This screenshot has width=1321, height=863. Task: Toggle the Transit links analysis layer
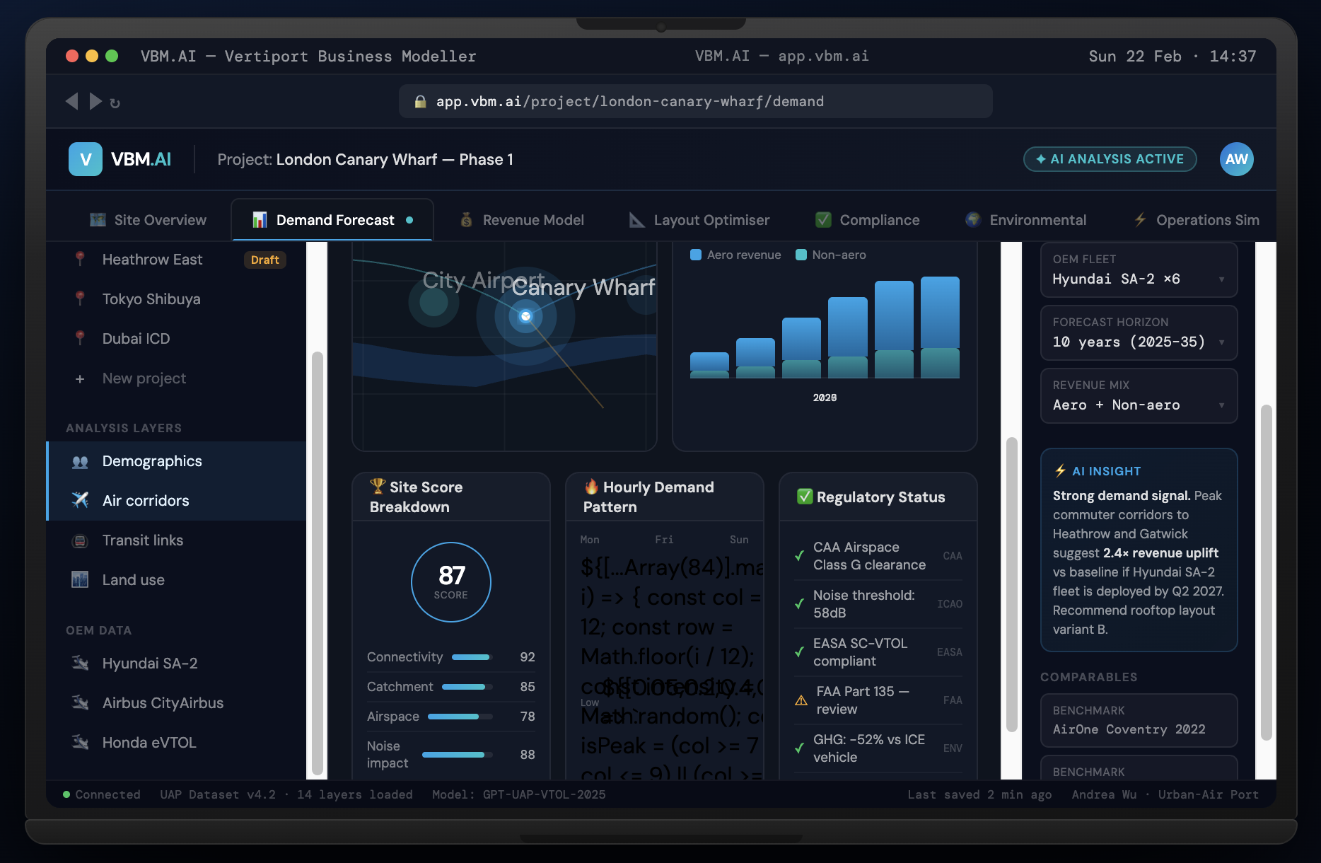(x=177, y=540)
